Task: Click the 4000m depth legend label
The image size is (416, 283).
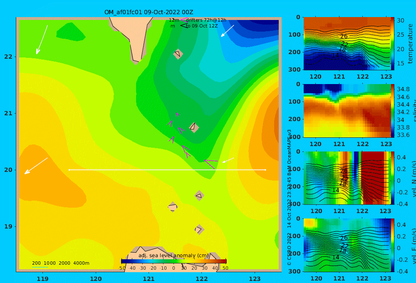Action: (x=81, y=263)
